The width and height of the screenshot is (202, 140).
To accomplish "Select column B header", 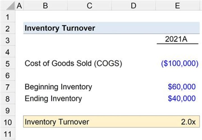I will pyautogui.click(x=45, y=6).
